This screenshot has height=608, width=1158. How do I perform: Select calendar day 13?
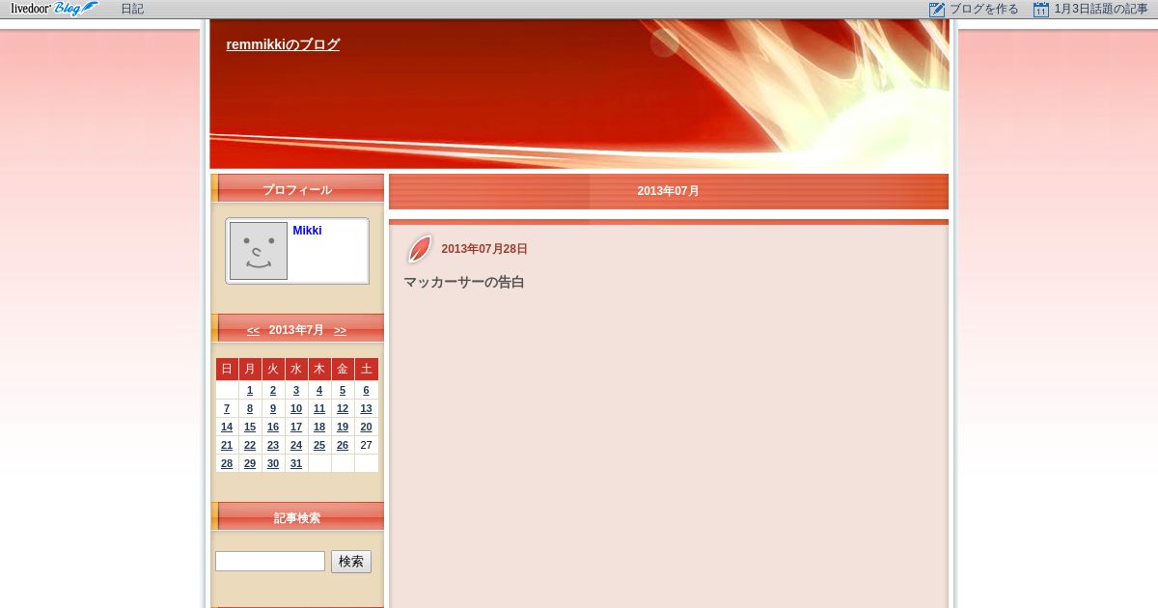pyautogui.click(x=366, y=408)
